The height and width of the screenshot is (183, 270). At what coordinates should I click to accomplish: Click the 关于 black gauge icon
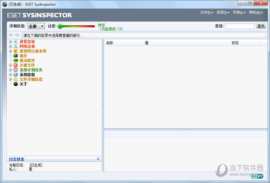point(16,84)
